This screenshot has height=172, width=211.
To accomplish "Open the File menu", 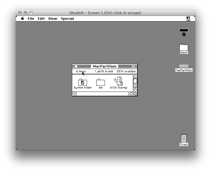I will click(31, 19).
